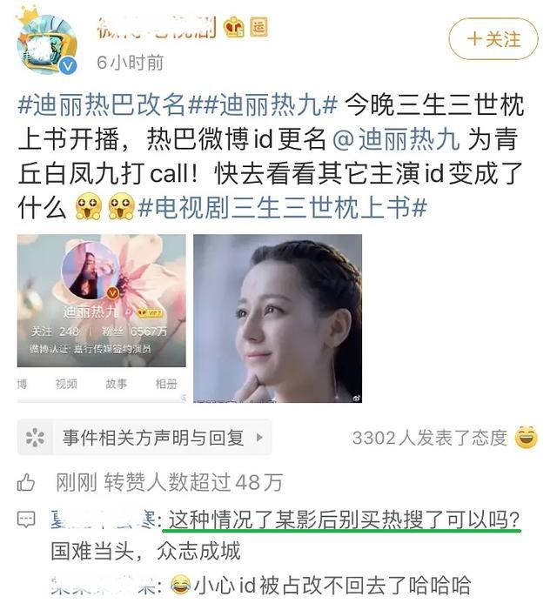Open hashtag #电视剧三生三世枕上书#

point(283,207)
